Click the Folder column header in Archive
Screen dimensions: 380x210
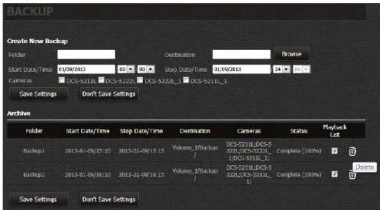34,131
